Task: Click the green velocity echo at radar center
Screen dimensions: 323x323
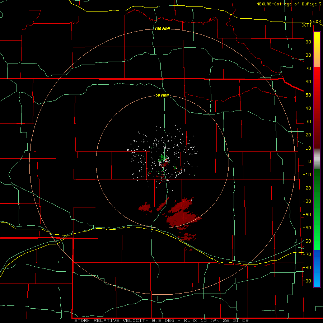Action: click(162, 158)
